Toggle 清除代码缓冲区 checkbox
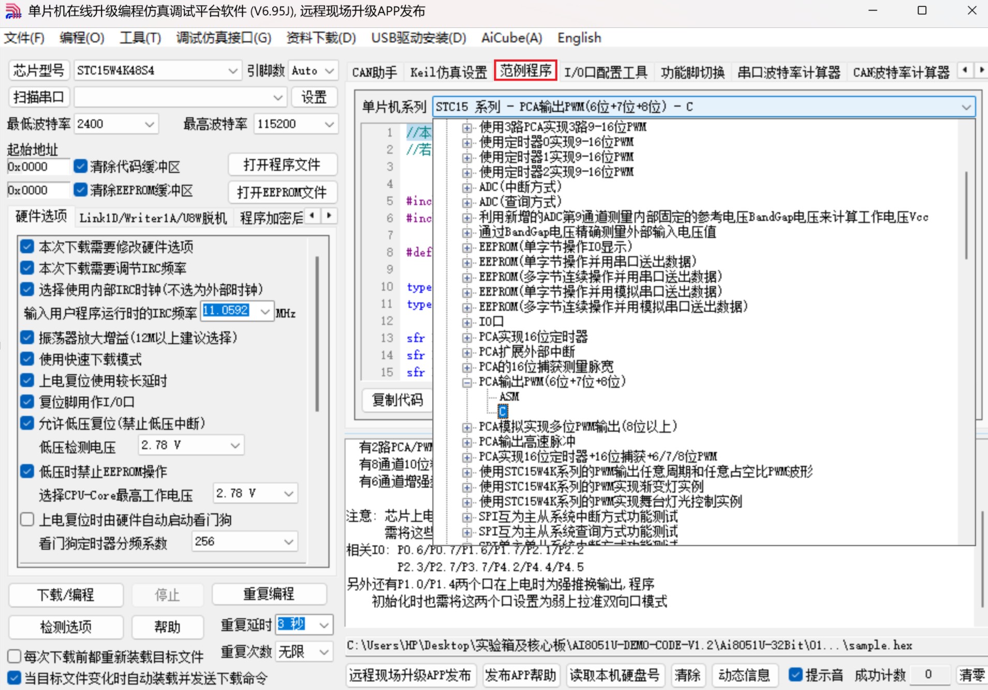This screenshot has height=690, width=988. 80,166
